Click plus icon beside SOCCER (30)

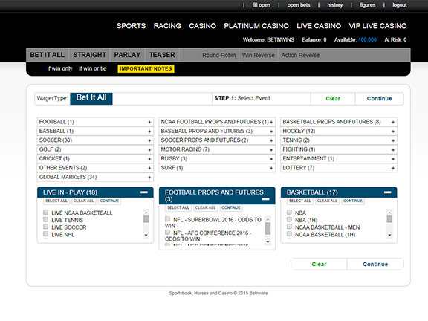coord(149,140)
